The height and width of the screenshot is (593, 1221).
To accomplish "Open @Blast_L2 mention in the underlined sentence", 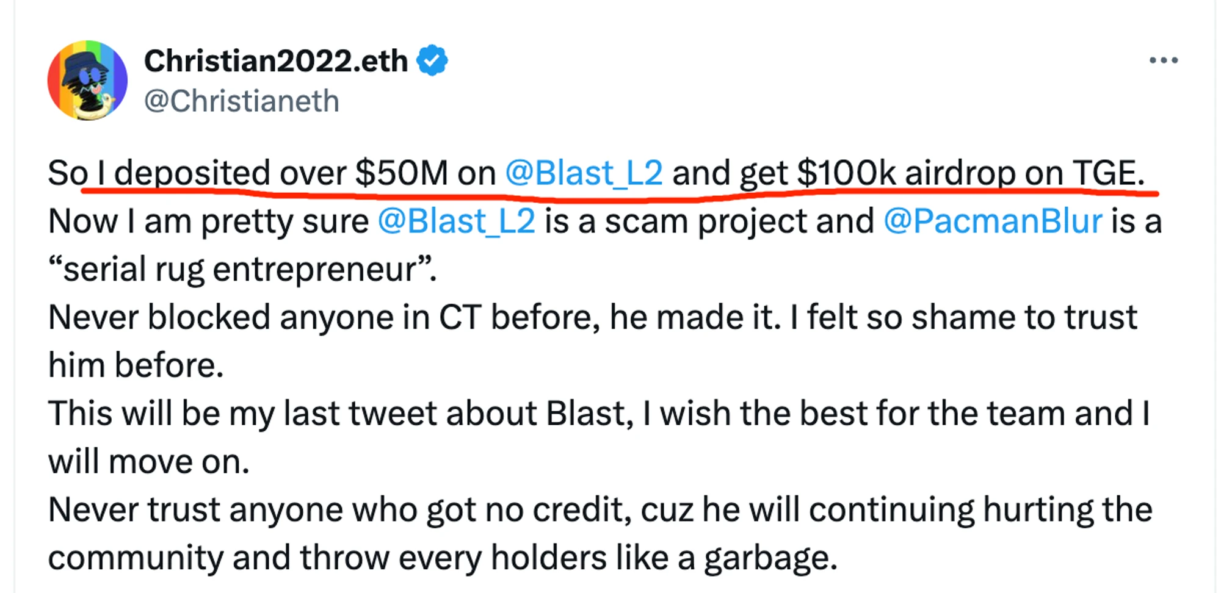I will pos(584,173).
